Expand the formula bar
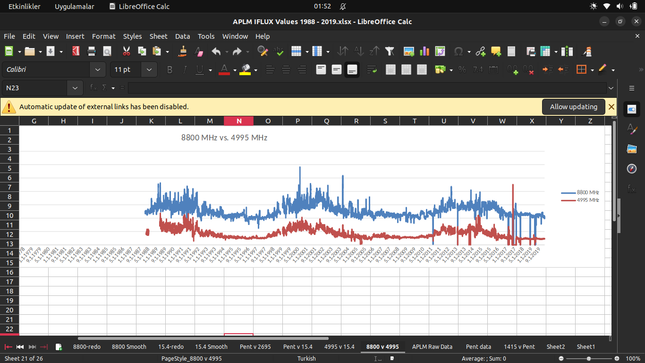Viewport: 645px width, 363px height. (611, 88)
